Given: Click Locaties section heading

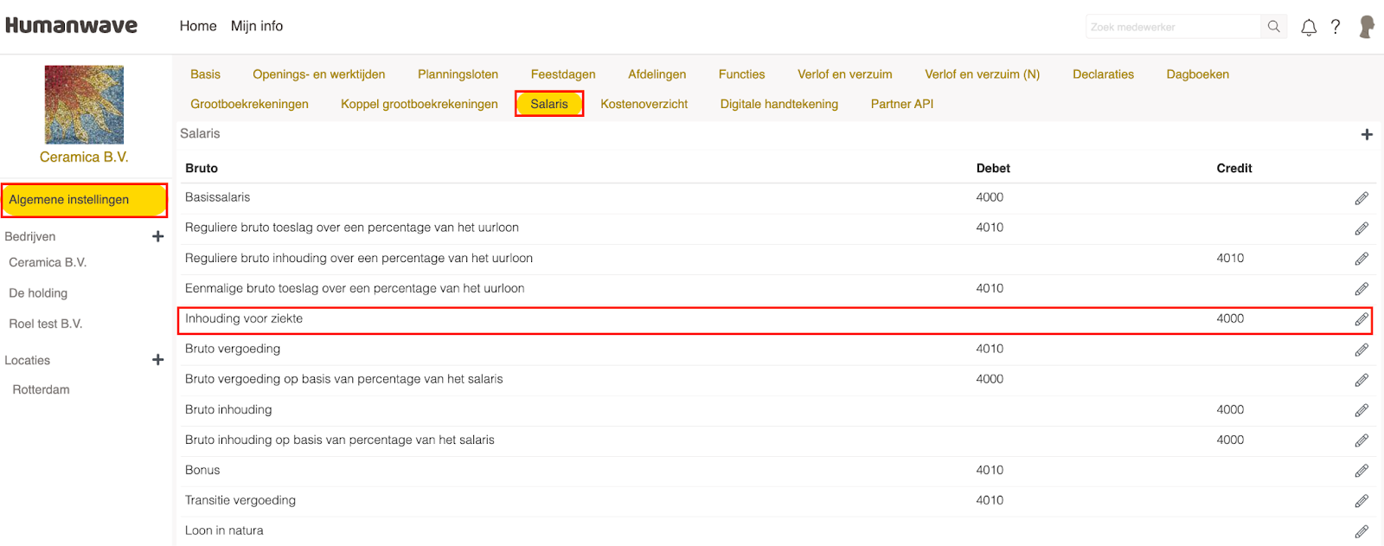Looking at the screenshot, I should tap(28, 360).
